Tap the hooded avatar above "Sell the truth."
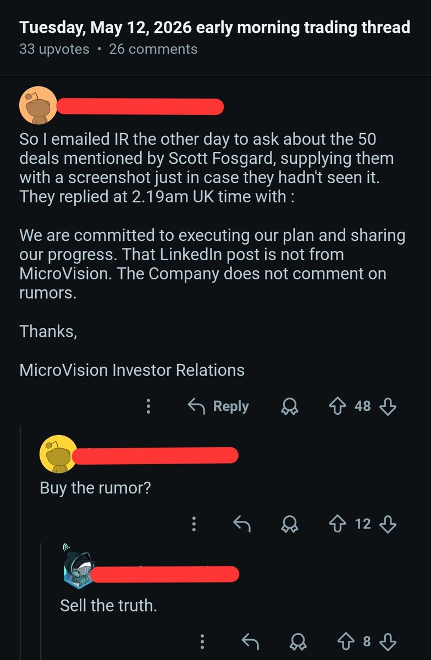 click(x=78, y=568)
